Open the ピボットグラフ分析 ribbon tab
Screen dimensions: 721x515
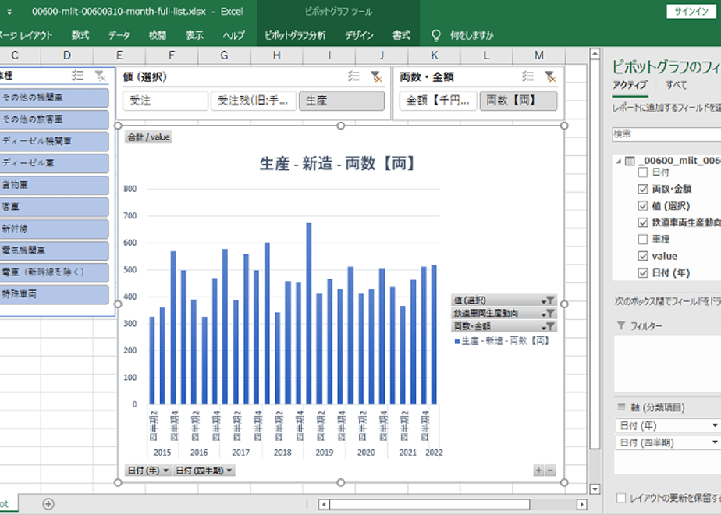(295, 35)
